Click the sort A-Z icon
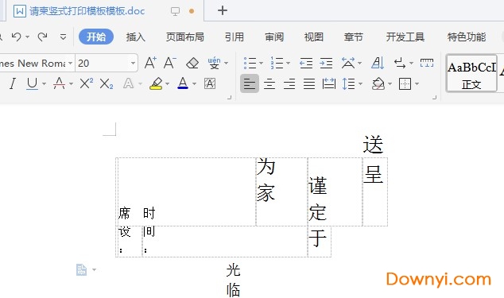 click(378, 63)
